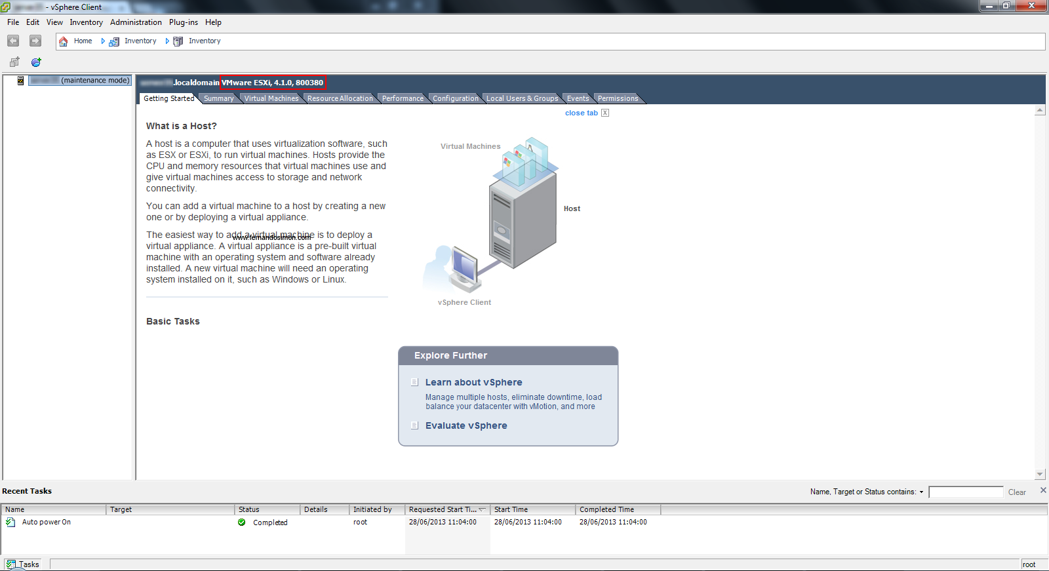Click the Requested Start Time sort arrow
Image resolution: width=1049 pixels, height=571 pixels.
tap(482, 509)
